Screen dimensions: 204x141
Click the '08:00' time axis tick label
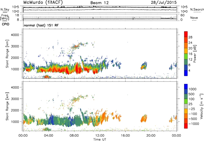click(74, 136)
